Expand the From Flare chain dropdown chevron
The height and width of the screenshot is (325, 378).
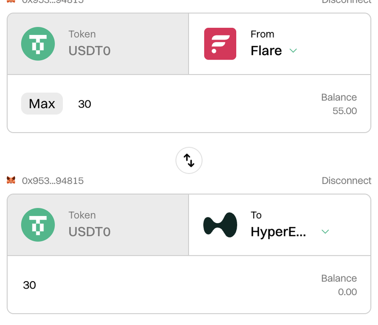[293, 50]
